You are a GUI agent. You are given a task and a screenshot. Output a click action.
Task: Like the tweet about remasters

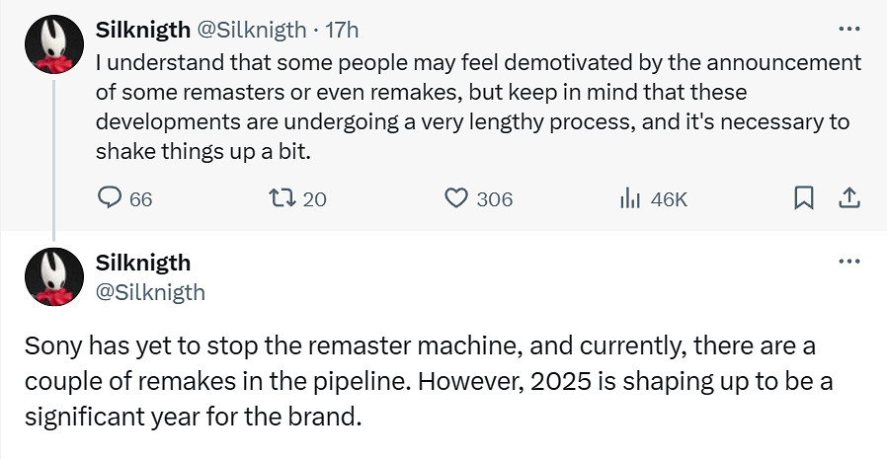455,198
